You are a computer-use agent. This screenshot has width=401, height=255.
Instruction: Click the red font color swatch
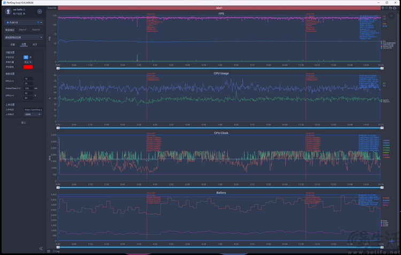[x=28, y=66]
